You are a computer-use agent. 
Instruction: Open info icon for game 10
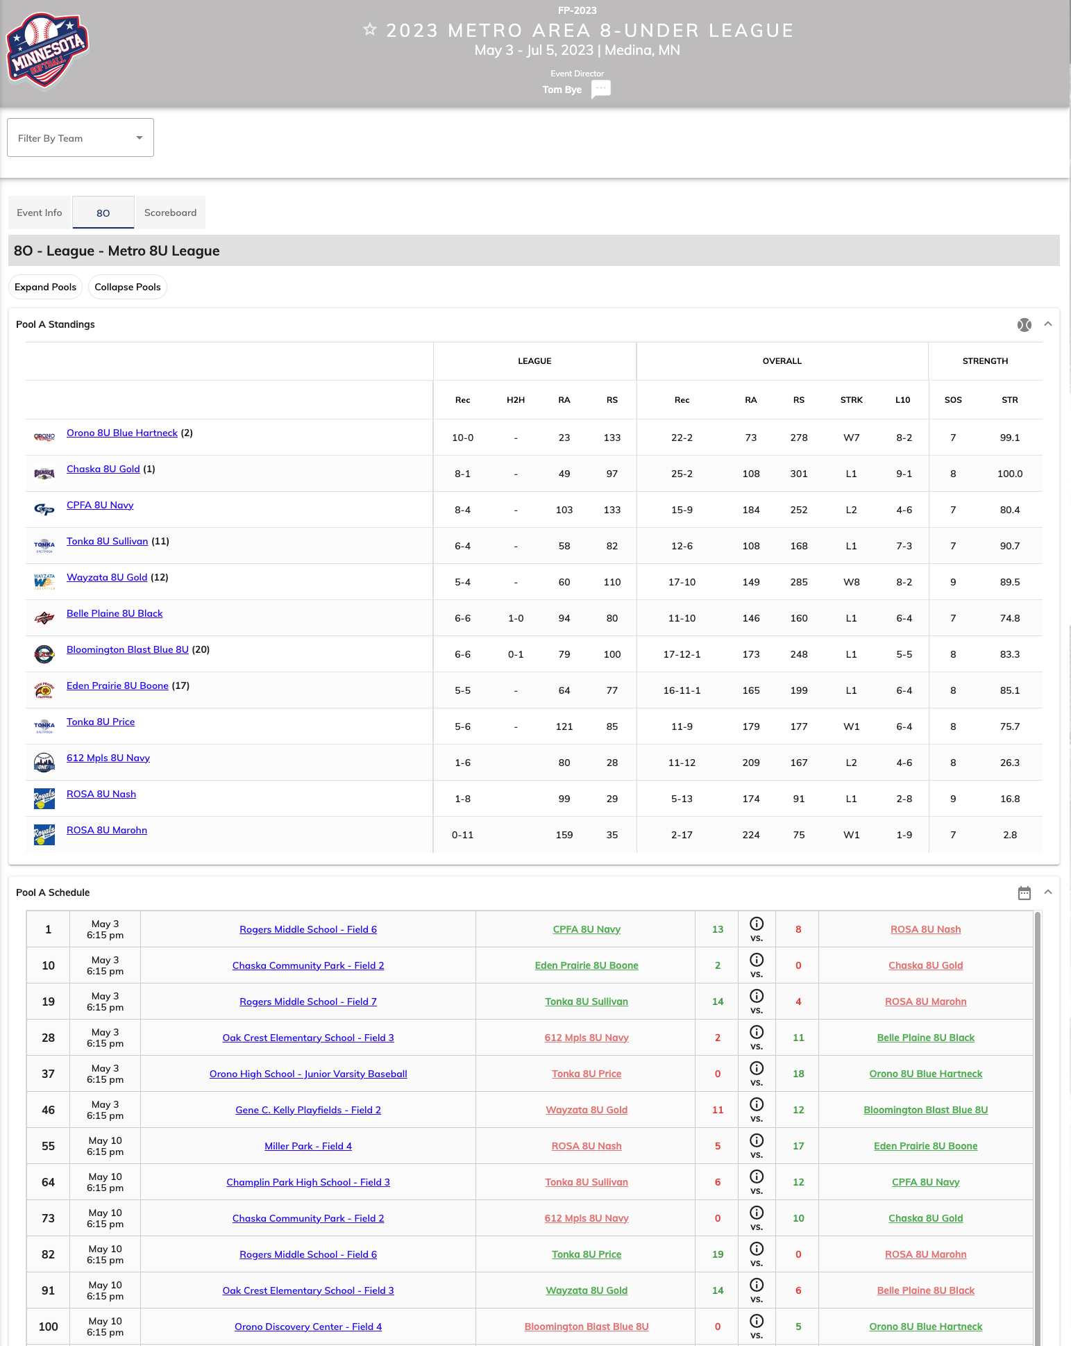click(x=757, y=960)
